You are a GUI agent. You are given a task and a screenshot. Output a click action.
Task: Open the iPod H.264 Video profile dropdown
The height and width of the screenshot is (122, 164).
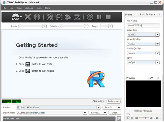[58, 107]
